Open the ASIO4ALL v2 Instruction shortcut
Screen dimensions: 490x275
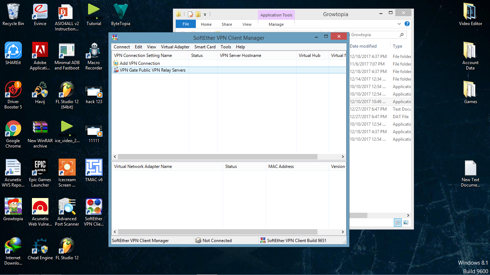67,17
